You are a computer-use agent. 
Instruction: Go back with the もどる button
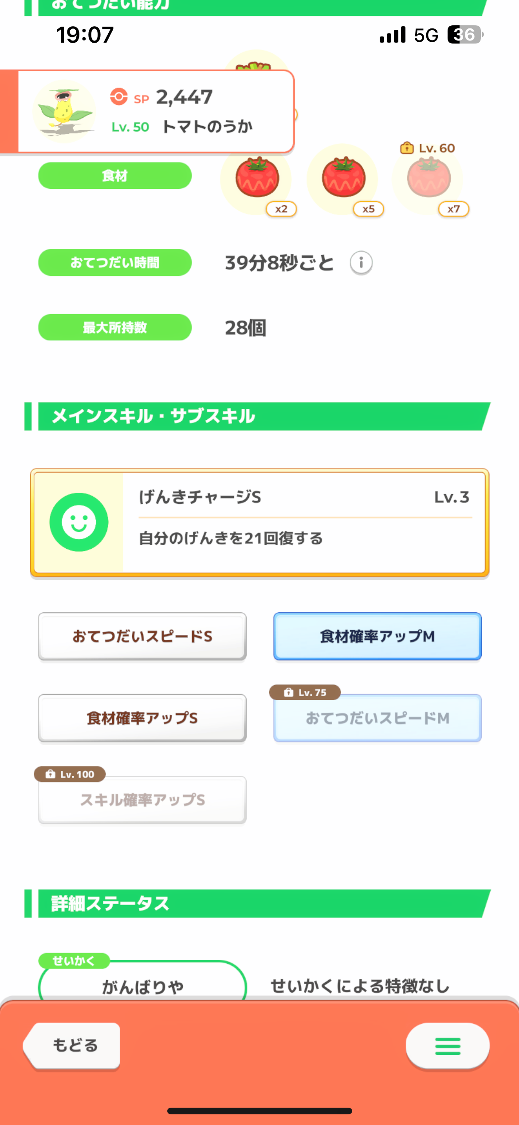pyautogui.click(x=73, y=1045)
